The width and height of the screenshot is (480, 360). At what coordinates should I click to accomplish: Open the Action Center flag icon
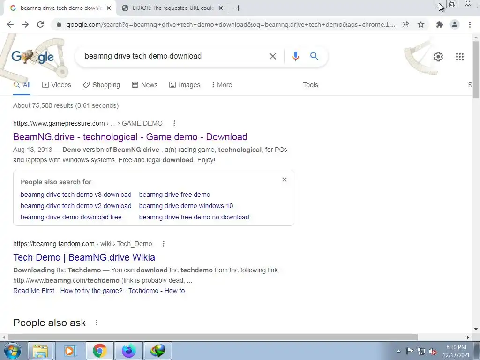[410, 351]
